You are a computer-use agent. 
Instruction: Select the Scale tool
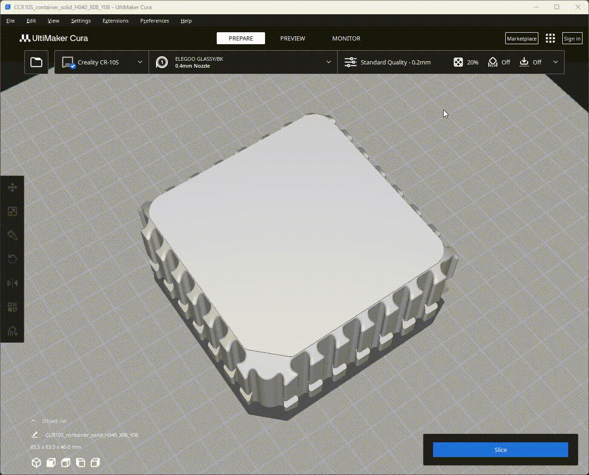coord(12,211)
